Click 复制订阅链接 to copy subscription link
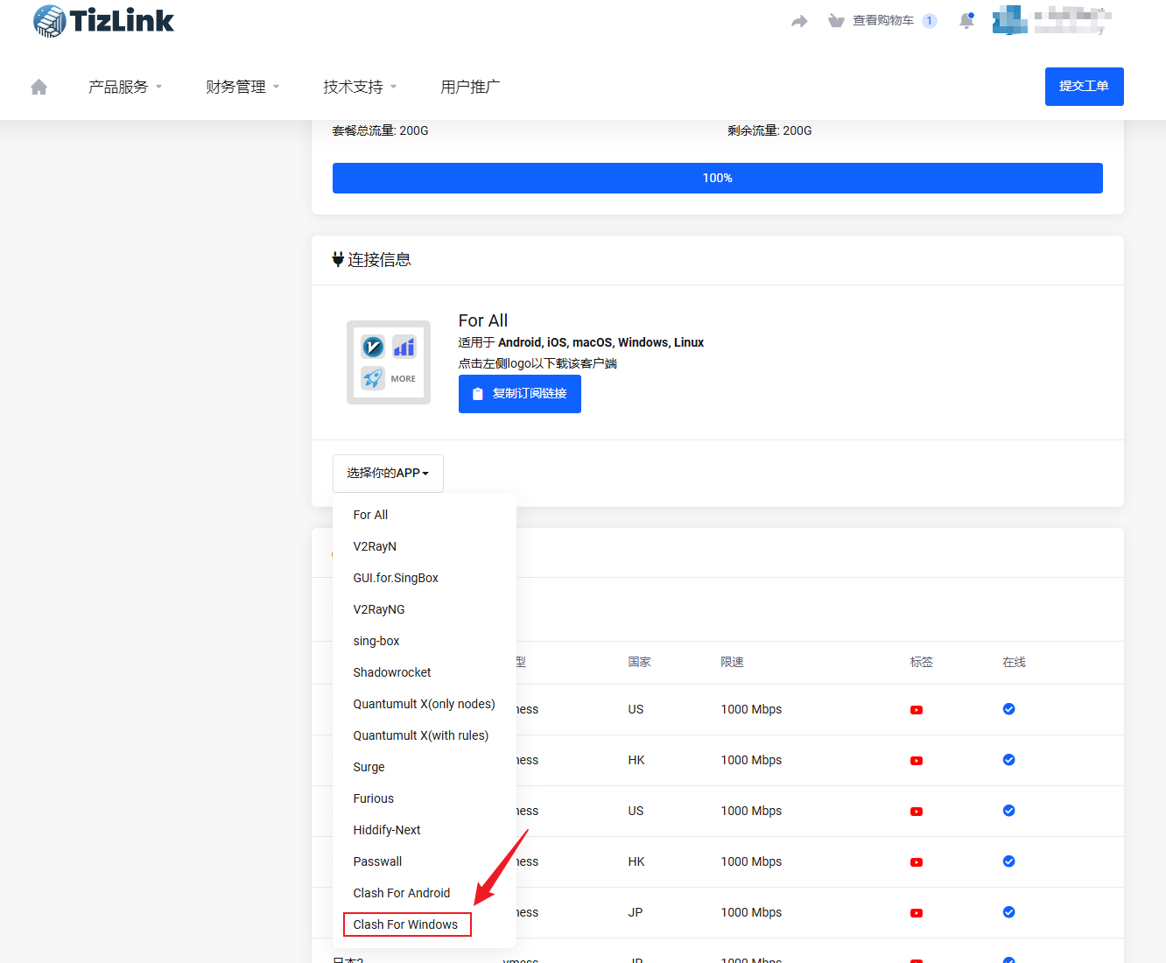1166x963 pixels. pos(520,394)
